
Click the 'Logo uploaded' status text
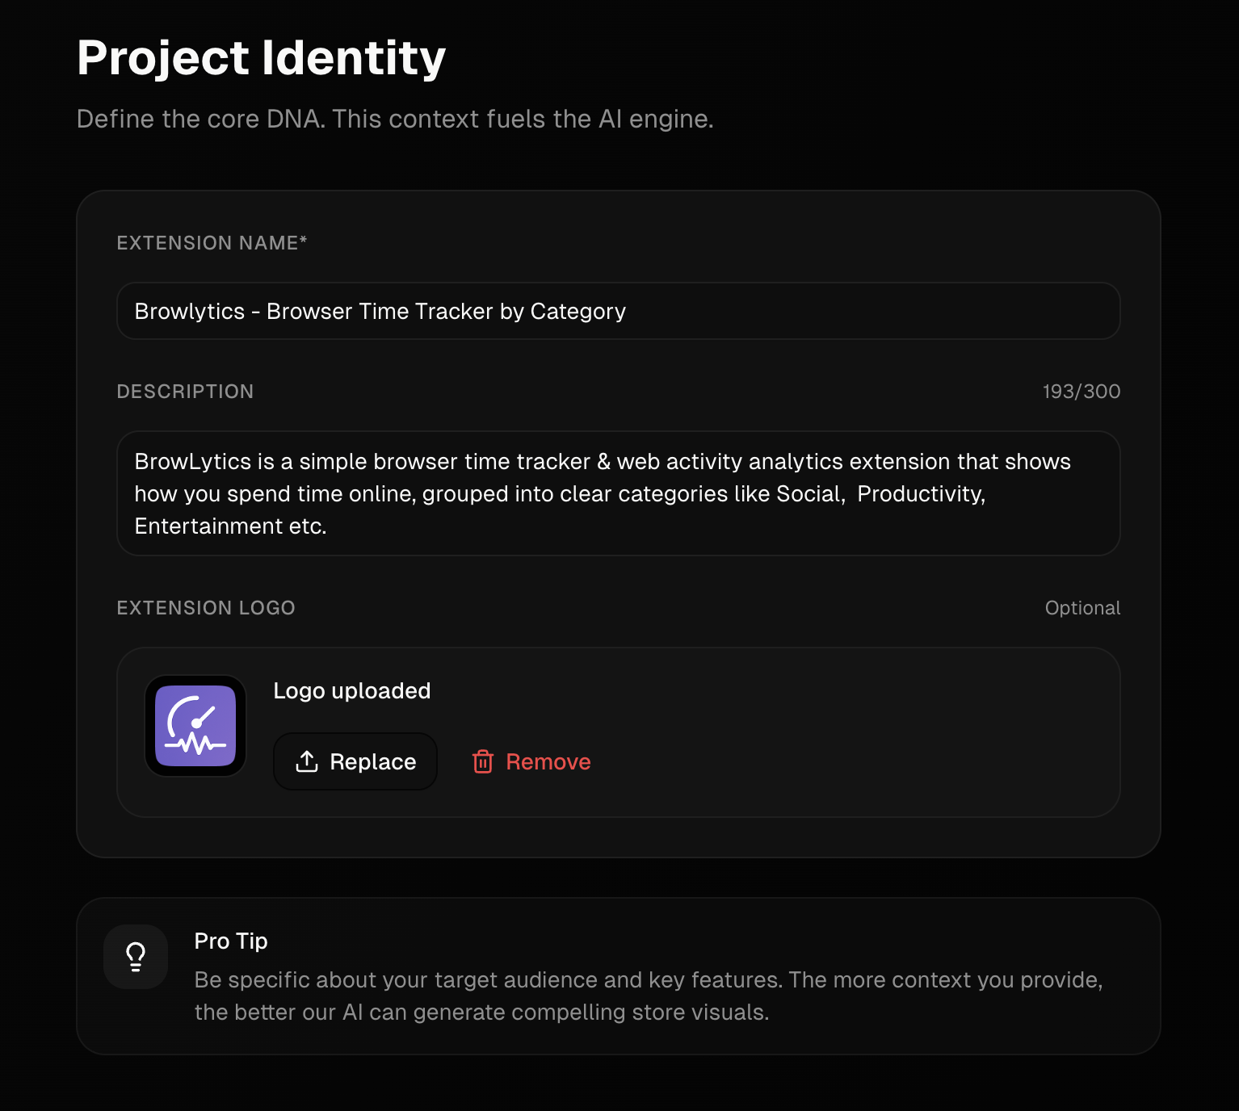(352, 690)
